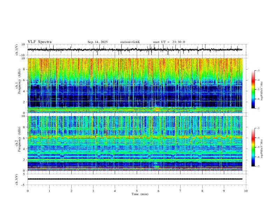277x214 pixels.
Task: Click the ch.2 "Frequency (kHz)" axis label
Action: tap(19, 139)
